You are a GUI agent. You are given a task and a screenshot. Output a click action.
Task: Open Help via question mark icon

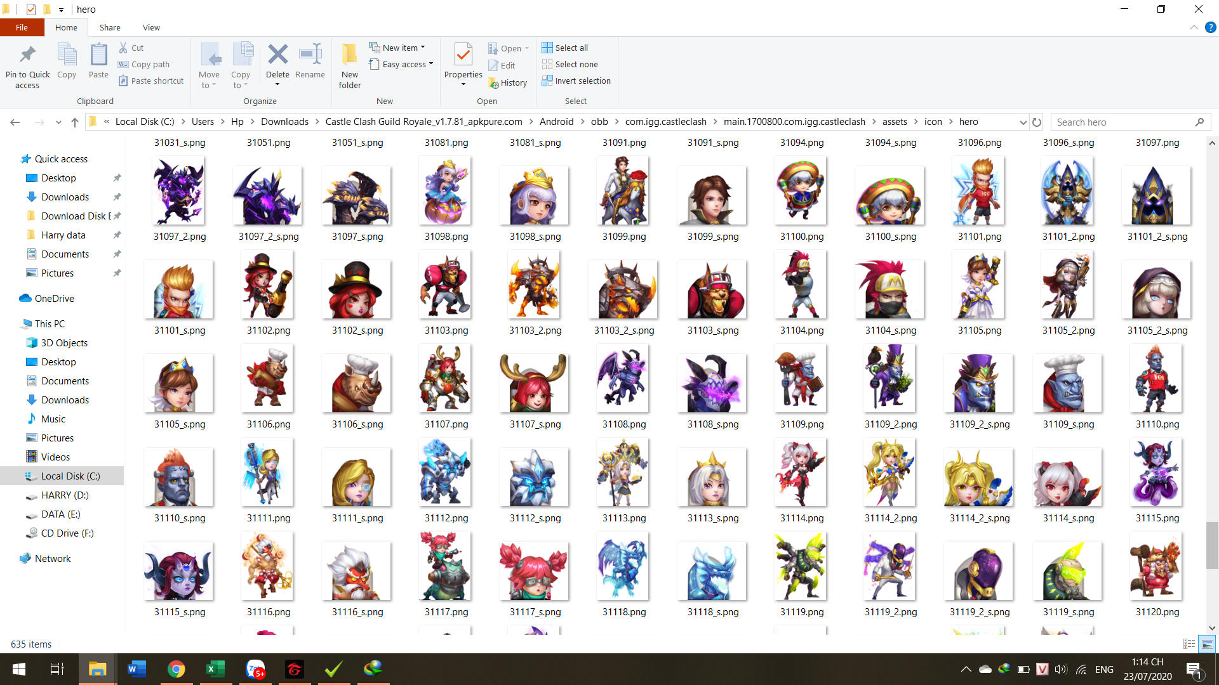[1211, 28]
